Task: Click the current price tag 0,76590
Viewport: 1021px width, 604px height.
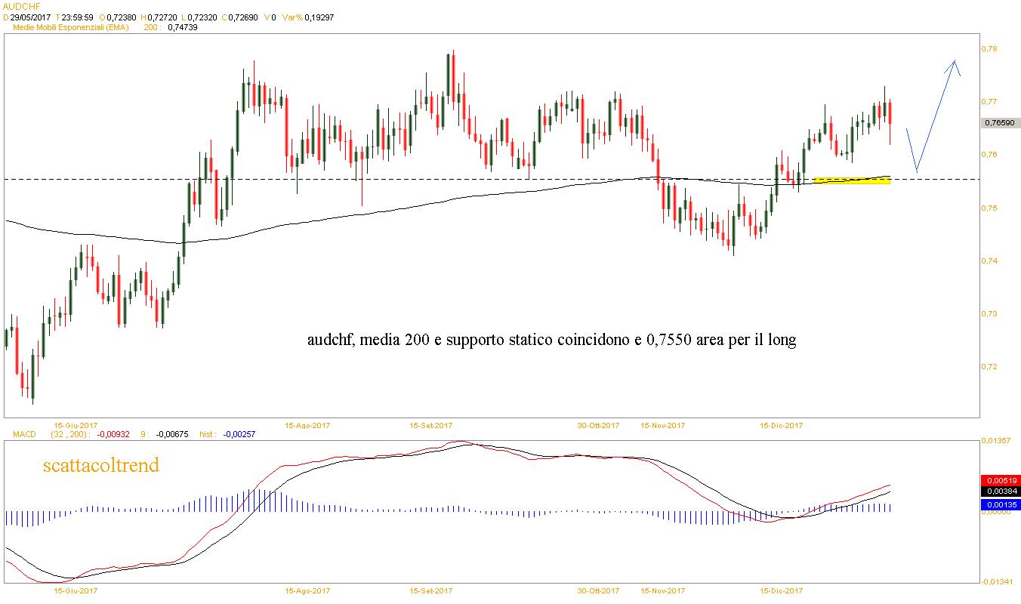Action: point(1001,123)
